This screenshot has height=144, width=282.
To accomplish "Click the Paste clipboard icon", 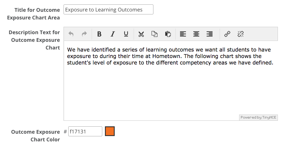I will [x=168, y=34].
